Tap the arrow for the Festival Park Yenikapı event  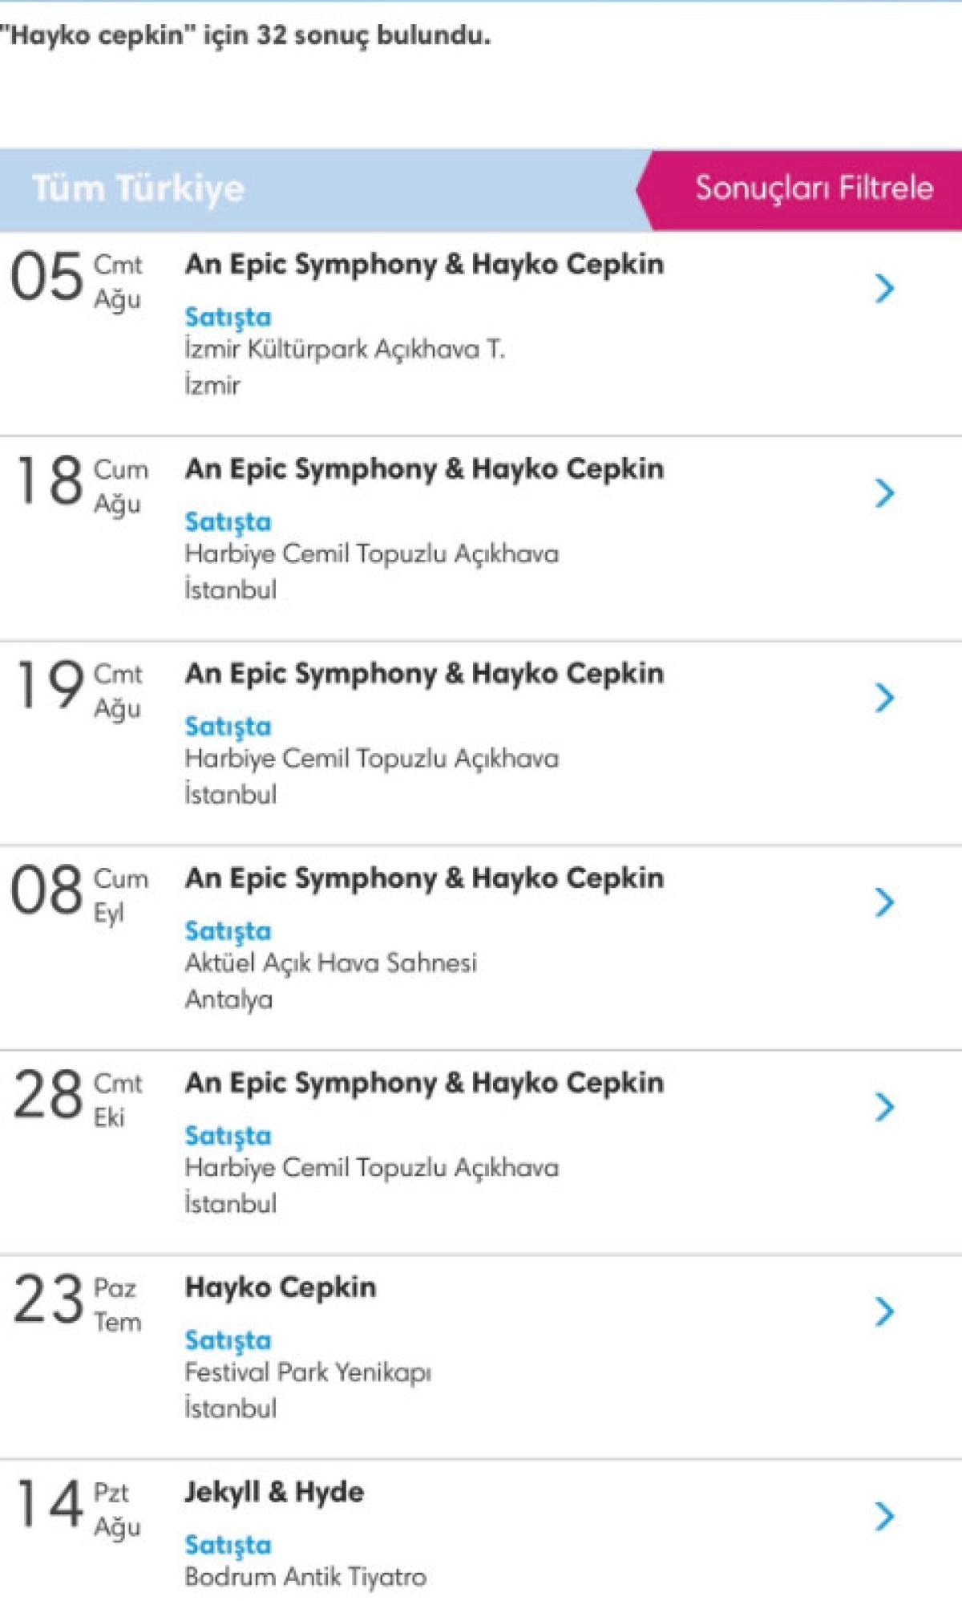883,1311
